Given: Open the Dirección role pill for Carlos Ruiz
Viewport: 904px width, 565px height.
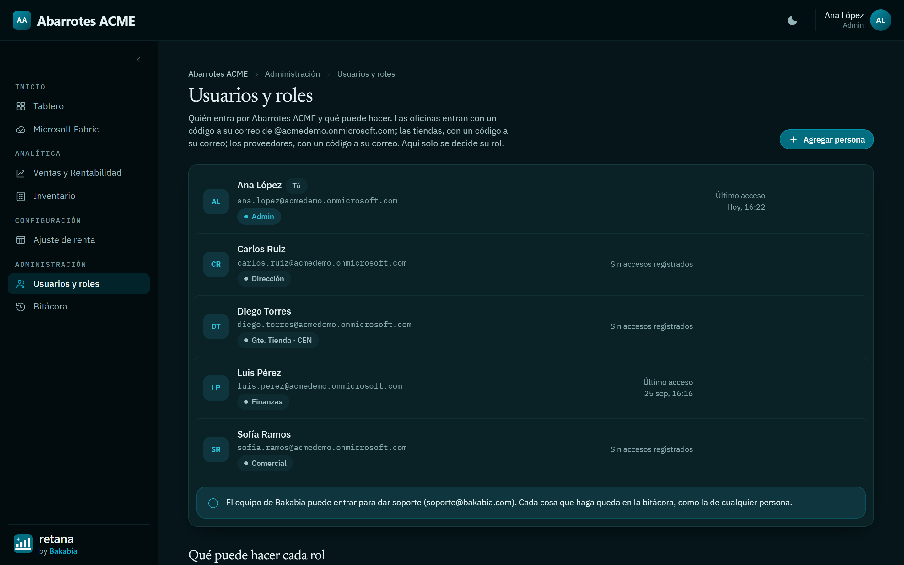Looking at the screenshot, I should coord(264,279).
